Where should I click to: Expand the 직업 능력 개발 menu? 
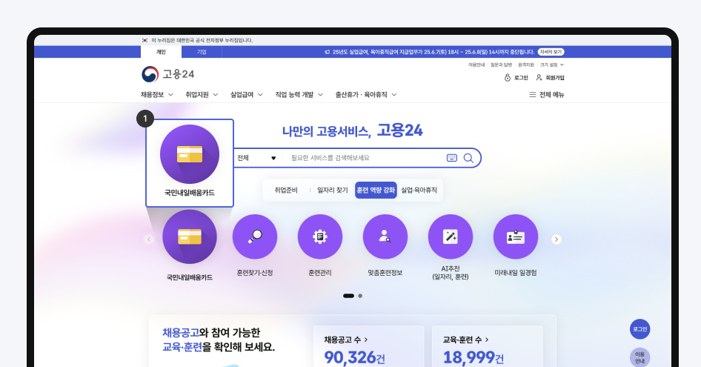point(299,95)
